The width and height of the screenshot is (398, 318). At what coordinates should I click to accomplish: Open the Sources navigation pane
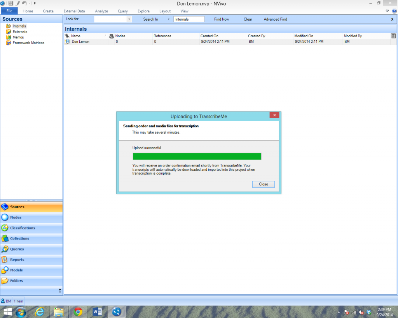point(31,207)
